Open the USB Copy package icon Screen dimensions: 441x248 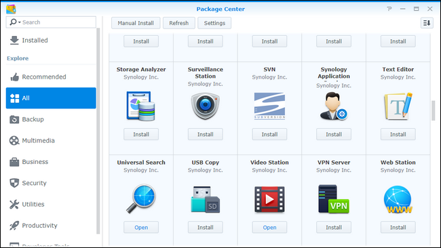pos(206,199)
